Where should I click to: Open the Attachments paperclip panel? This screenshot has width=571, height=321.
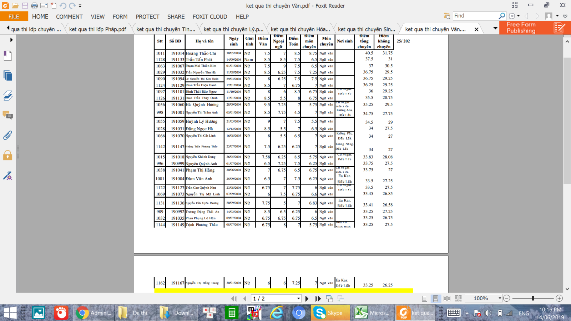(7, 136)
